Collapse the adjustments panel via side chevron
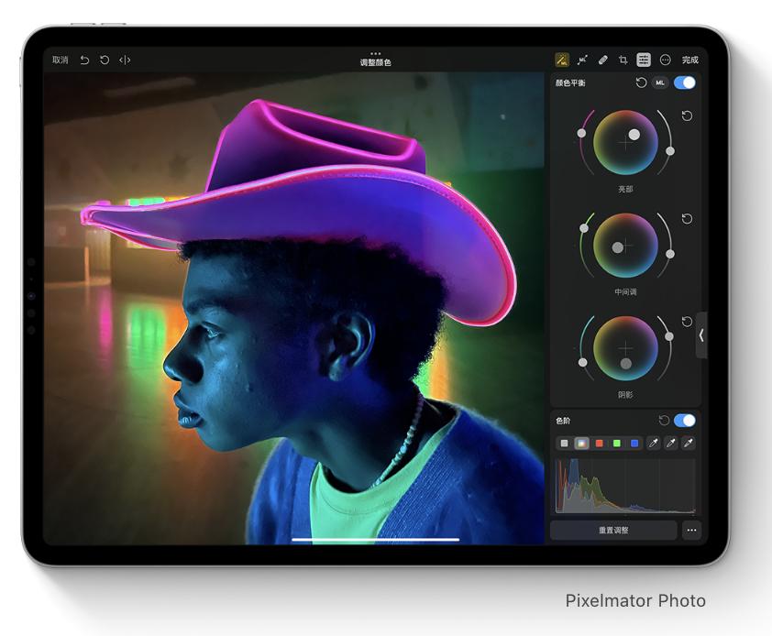The width and height of the screenshot is (772, 636). pyautogui.click(x=702, y=336)
